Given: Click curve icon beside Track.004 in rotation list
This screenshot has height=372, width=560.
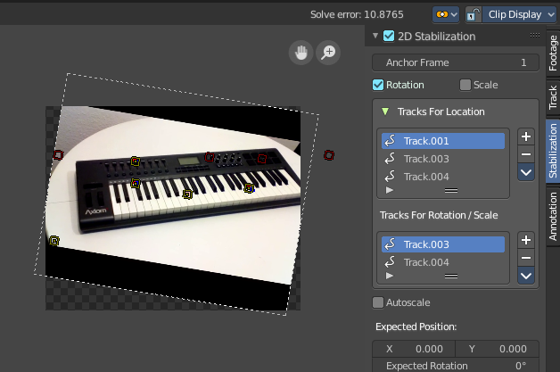Looking at the screenshot, I should [390, 262].
